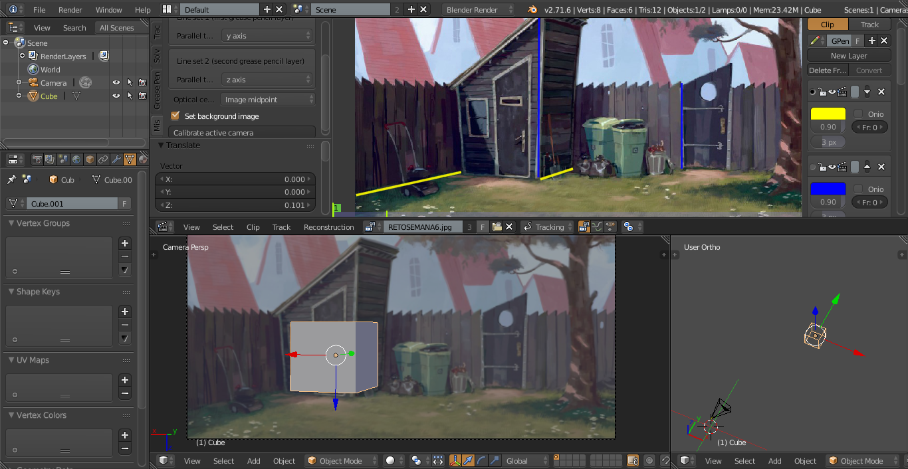
Task: Click Calibrate active camera button
Action: tap(242, 132)
